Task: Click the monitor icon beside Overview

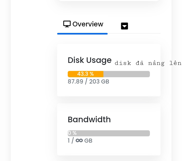Action: pyautogui.click(x=67, y=24)
